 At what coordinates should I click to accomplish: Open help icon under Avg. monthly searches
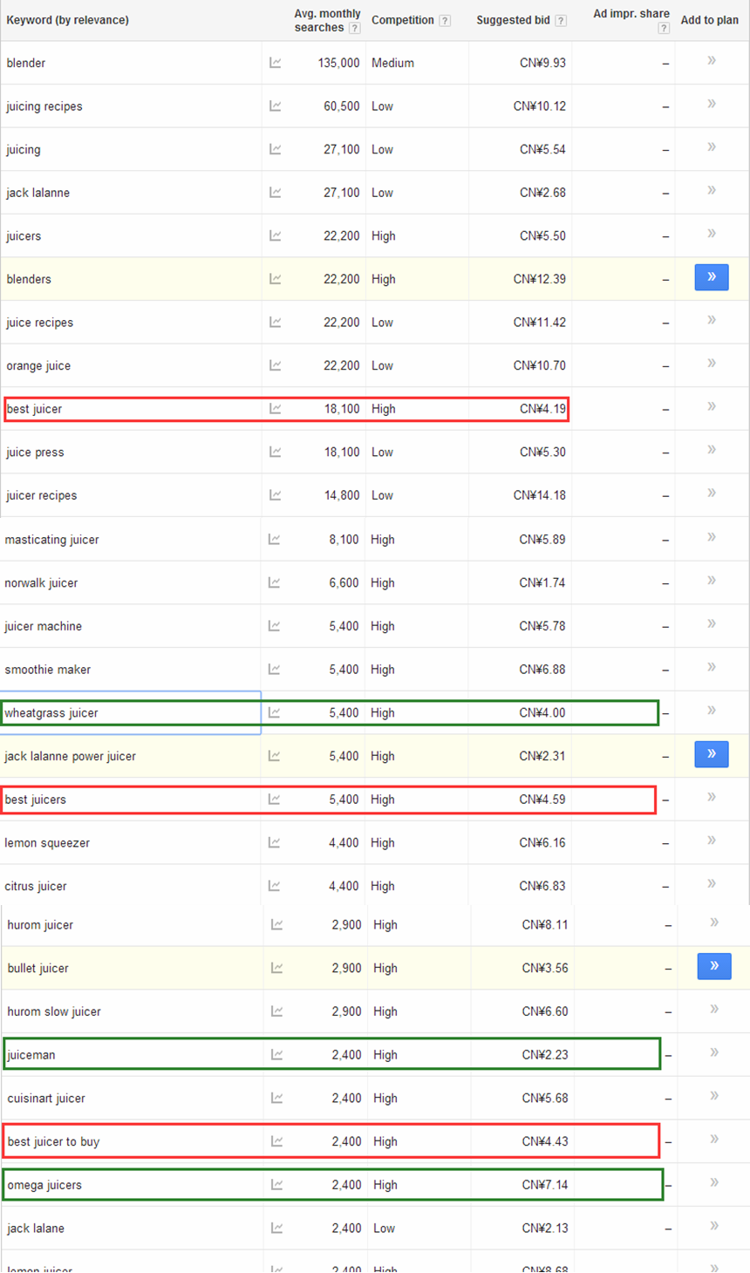pyautogui.click(x=354, y=29)
